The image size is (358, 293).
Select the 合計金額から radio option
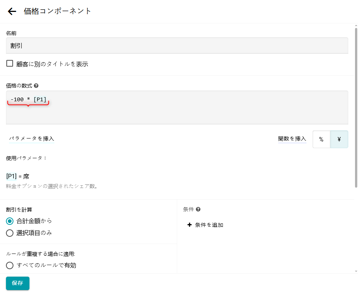tap(10, 221)
